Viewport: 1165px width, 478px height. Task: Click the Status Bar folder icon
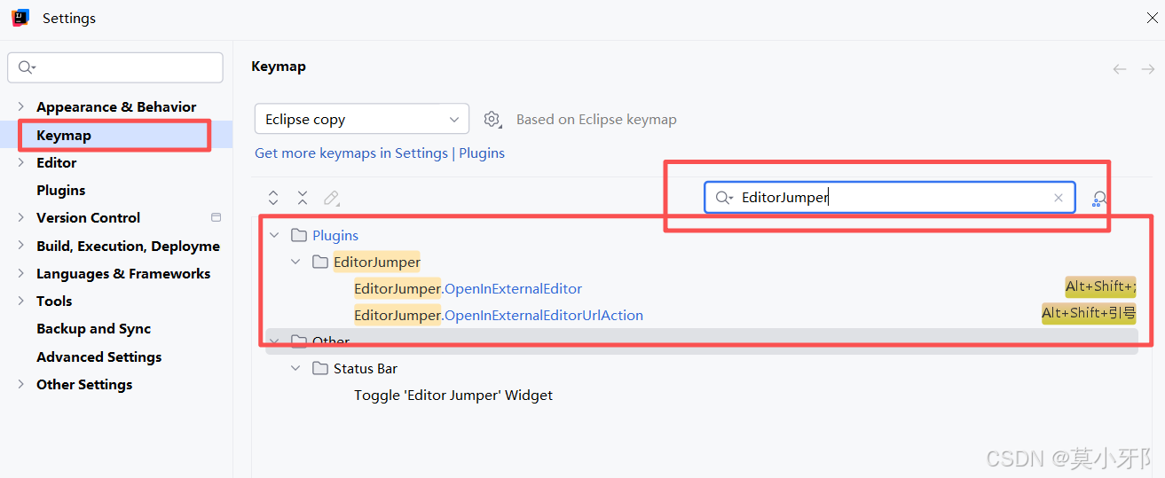coord(320,368)
